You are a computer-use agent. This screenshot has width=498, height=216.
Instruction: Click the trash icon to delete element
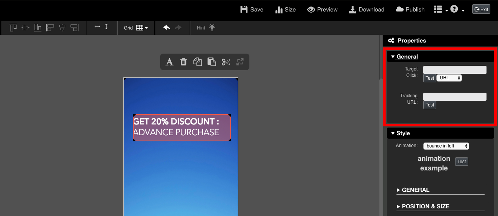(x=183, y=62)
